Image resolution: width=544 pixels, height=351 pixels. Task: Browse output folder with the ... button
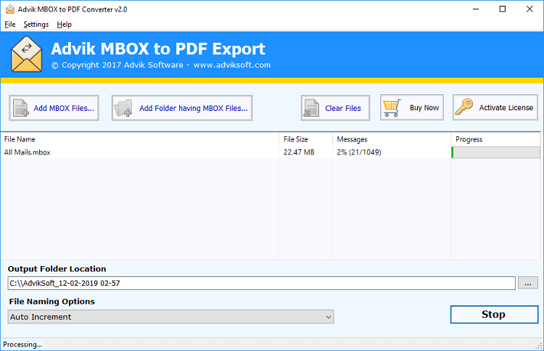[528, 283]
